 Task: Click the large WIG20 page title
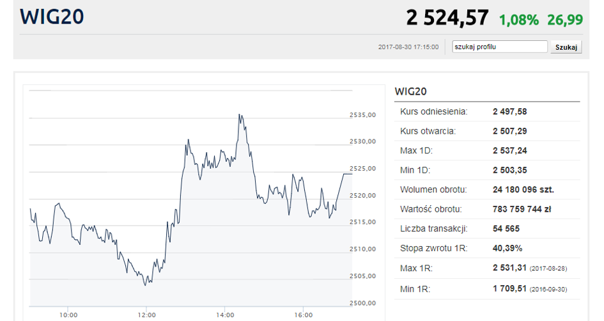[51, 17]
